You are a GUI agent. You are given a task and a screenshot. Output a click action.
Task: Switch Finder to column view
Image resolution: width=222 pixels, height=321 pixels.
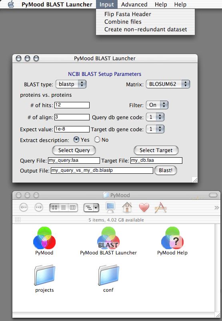73,207
